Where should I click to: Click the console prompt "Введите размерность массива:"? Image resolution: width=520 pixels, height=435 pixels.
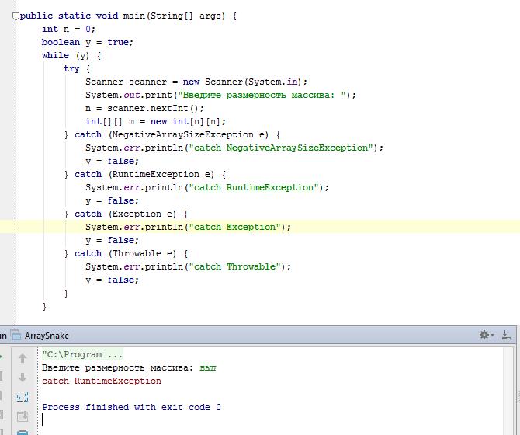click(x=117, y=367)
